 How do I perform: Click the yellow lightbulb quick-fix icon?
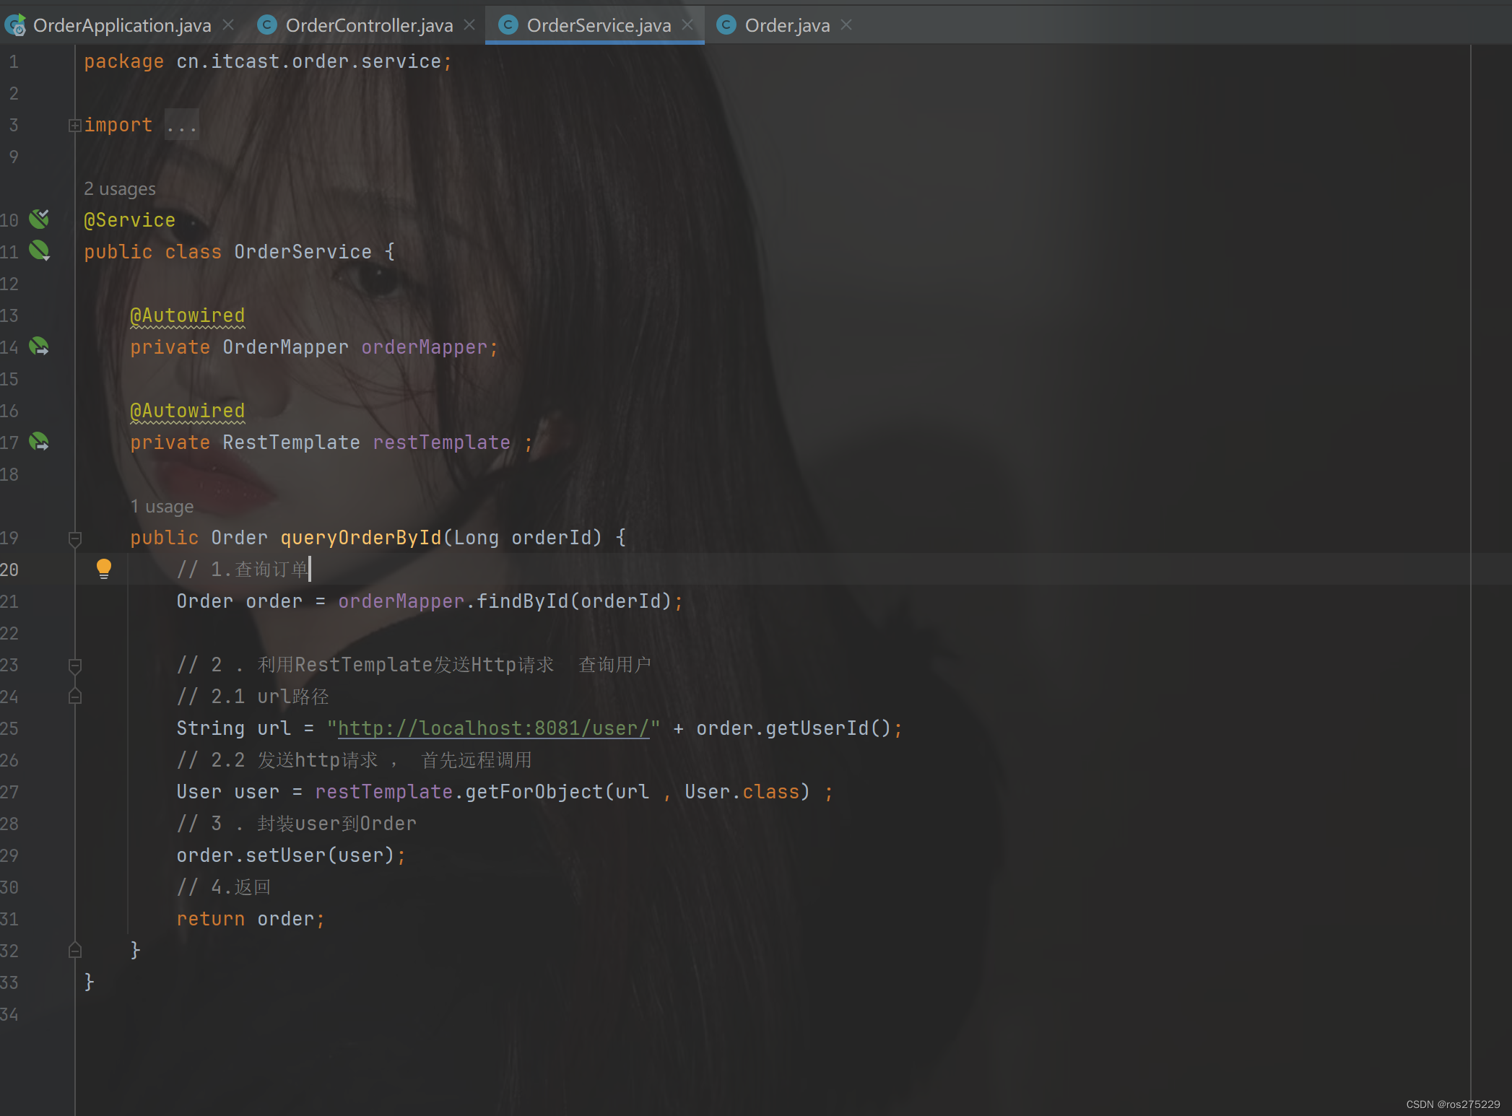coord(104,569)
